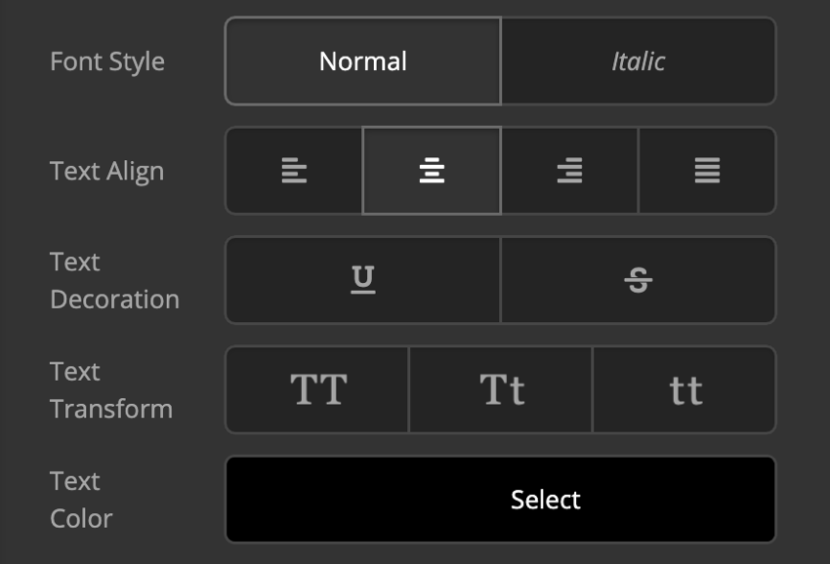Set text transform to uppercase TT
This screenshot has height=564, width=830.
tap(318, 389)
